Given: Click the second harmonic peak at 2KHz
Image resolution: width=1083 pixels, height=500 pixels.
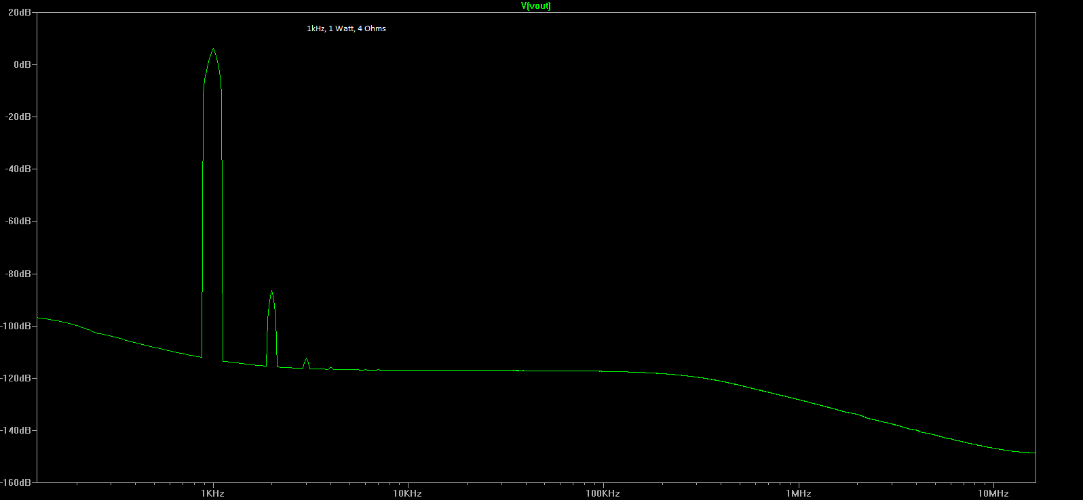Looking at the screenshot, I should [x=272, y=291].
